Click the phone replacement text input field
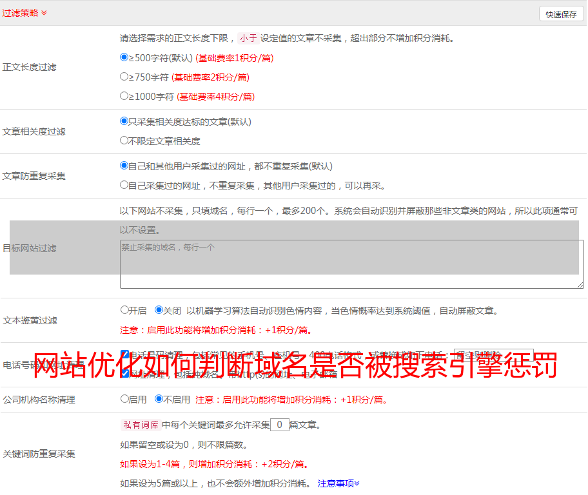Viewport: 588px width, 495px height. (x=493, y=354)
